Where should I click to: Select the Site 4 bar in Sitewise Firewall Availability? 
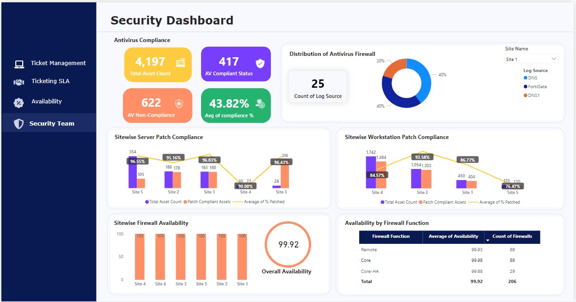tap(140, 258)
